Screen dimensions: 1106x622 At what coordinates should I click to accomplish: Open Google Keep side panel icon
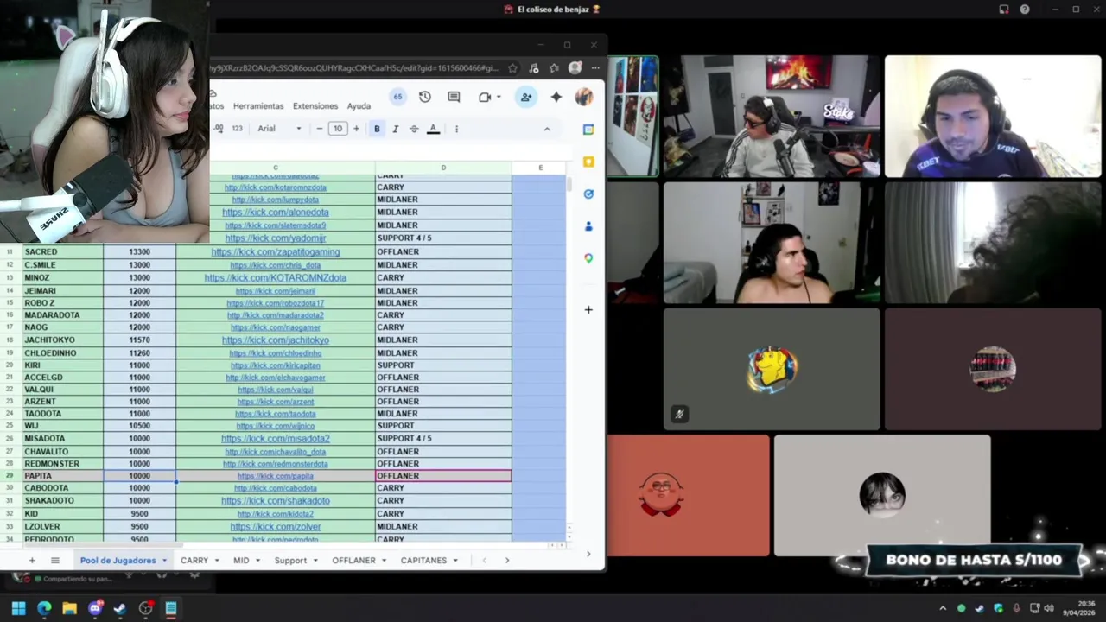point(588,162)
